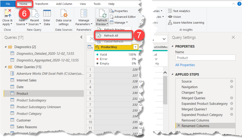Collapse the PROPERTIES section
The image size is (242, 138).
pyautogui.click(x=172, y=46)
